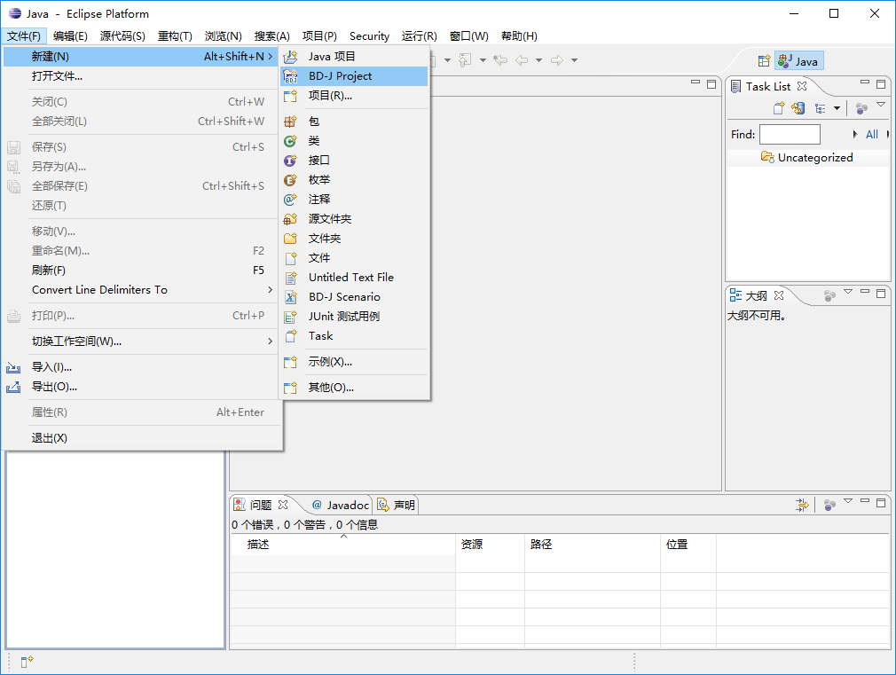
Task: Click the Forward navigation arrow in toolbar
Action: 557,60
